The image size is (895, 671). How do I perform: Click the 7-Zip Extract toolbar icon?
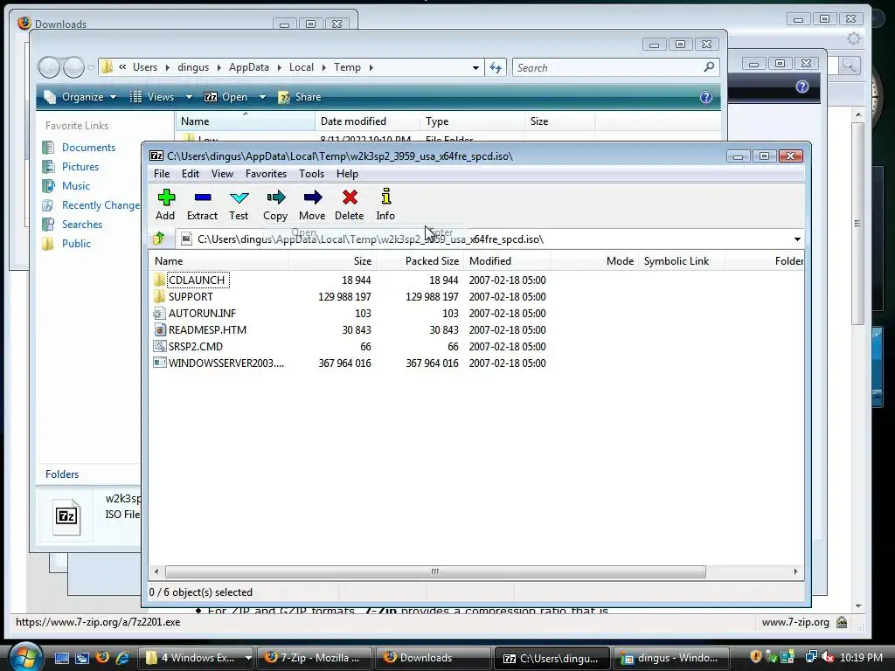tap(202, 204)
